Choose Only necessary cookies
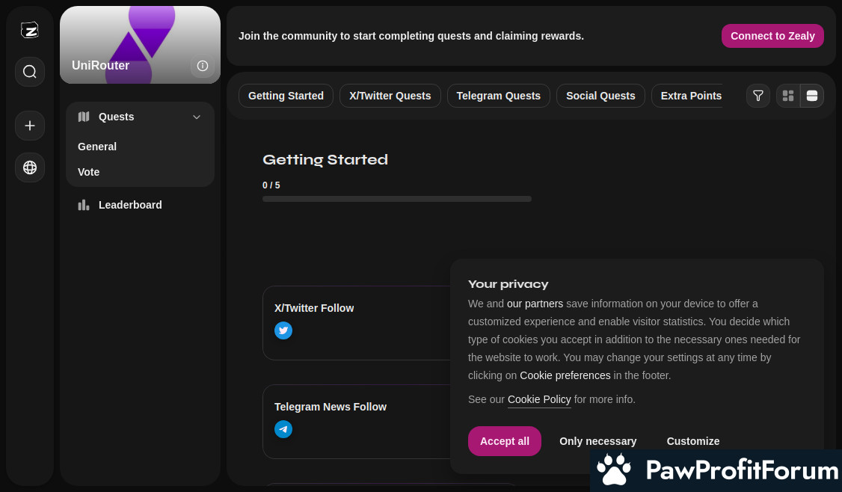Viewport: 842px width, 492px height. [x=597, y=441]
